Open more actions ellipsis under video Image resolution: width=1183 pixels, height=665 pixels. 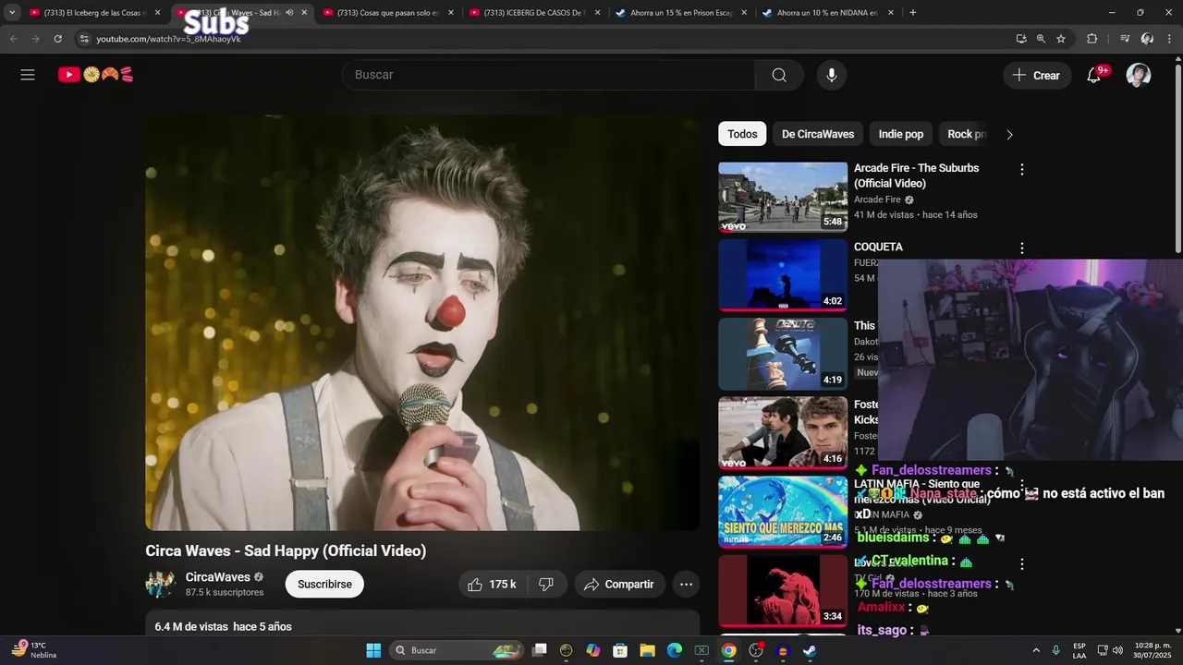[x=686, y=584]
